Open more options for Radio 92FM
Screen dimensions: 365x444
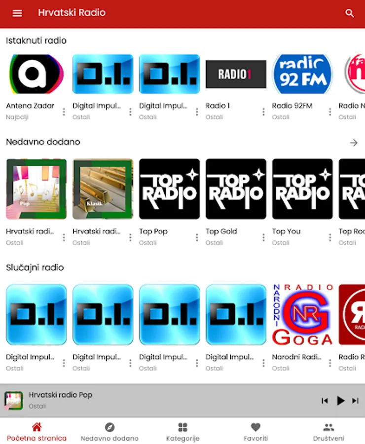click(330, 112)
